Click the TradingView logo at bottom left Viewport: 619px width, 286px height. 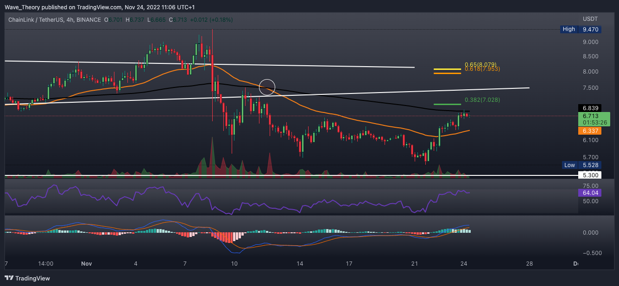point(27,278)
